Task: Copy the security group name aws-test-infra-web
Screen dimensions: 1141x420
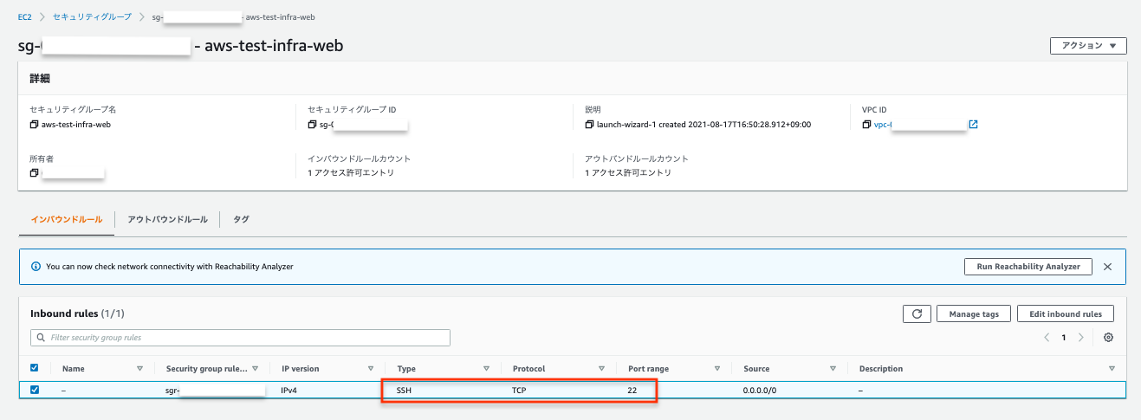Action: pyautogui.click(x=35, y=125)
